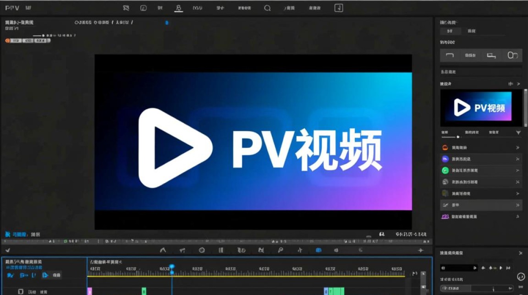Click the vertical bars icon in the timeline toolbar
This screenshot has height=295, width=528.
click(221, 250)
